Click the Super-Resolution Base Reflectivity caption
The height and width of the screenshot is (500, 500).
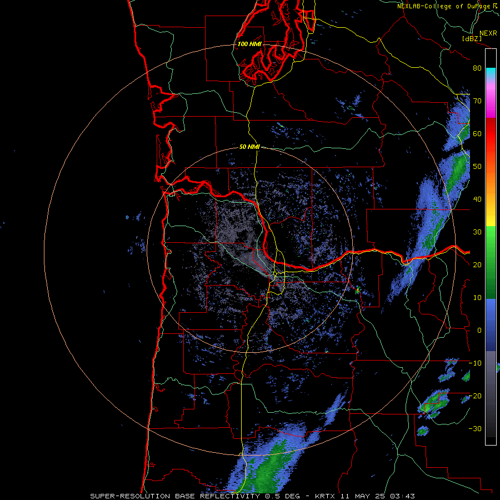coord(253,496)
